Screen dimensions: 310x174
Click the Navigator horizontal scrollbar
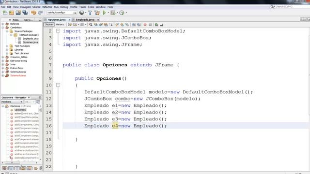(x=20, y=163)
